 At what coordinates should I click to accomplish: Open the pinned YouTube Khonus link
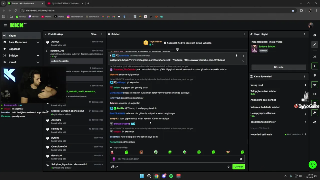(x=204, y=60)
